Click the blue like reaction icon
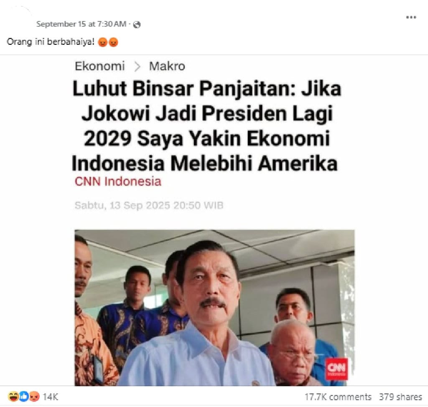Screen dimensions: 428x407 [x=24, y=397]
